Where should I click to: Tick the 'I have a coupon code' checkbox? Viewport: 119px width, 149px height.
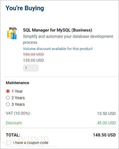click(x=9, y=143)
